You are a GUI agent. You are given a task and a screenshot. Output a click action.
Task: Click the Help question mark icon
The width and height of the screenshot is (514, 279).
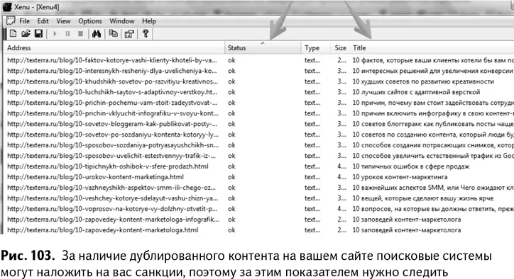[146, 34]
